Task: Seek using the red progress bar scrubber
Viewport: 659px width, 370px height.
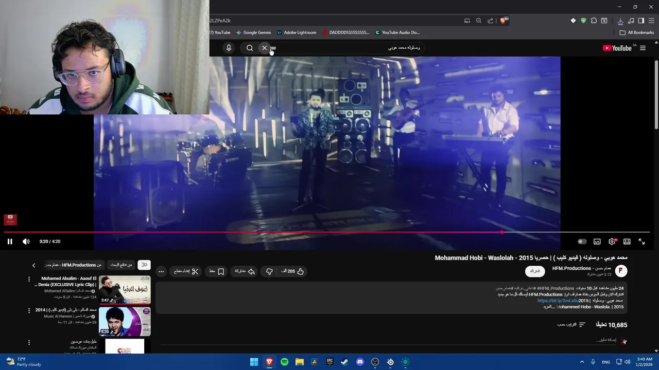Action: [502, 232]
